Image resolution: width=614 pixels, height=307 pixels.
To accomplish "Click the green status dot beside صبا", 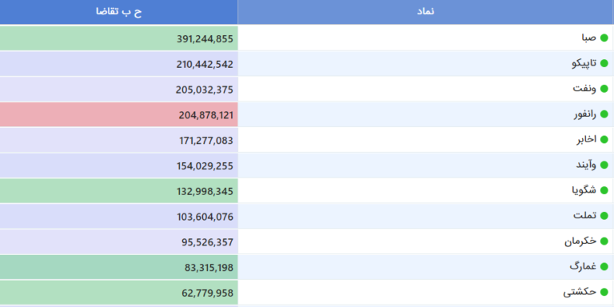I will (604, 38).
